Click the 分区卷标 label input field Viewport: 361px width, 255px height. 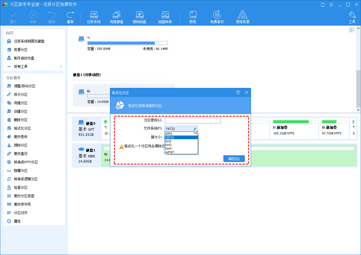(x=193, y=121)
